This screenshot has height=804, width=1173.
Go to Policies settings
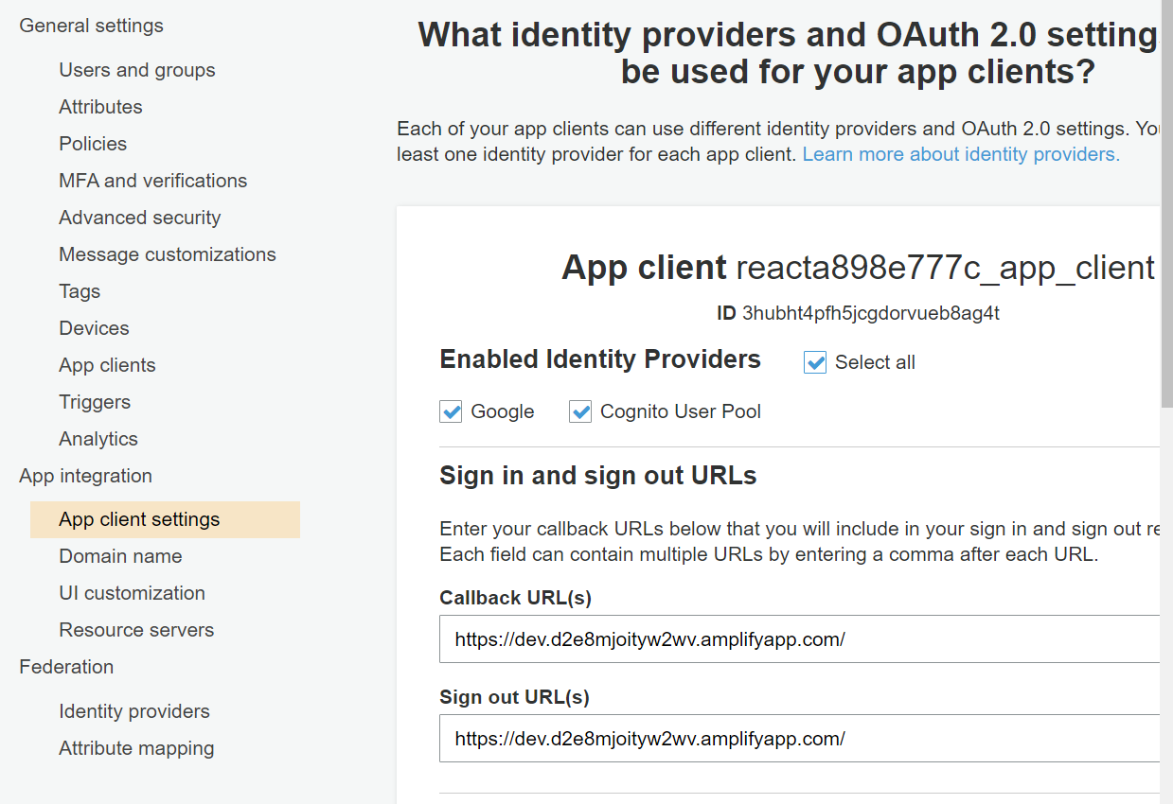(93, 144)
